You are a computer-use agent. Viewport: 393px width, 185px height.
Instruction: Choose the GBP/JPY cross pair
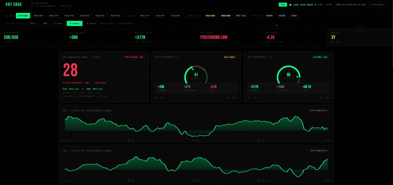tap(145, 15)
